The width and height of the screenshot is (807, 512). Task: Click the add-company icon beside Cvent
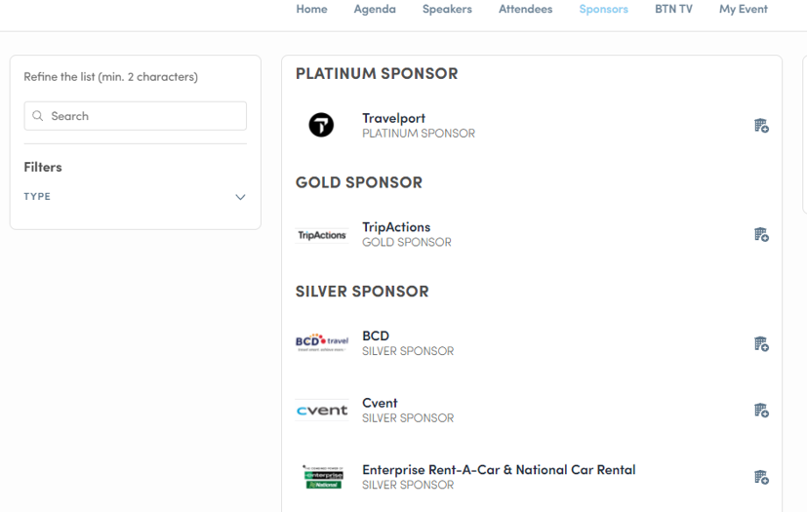[761, 411]
